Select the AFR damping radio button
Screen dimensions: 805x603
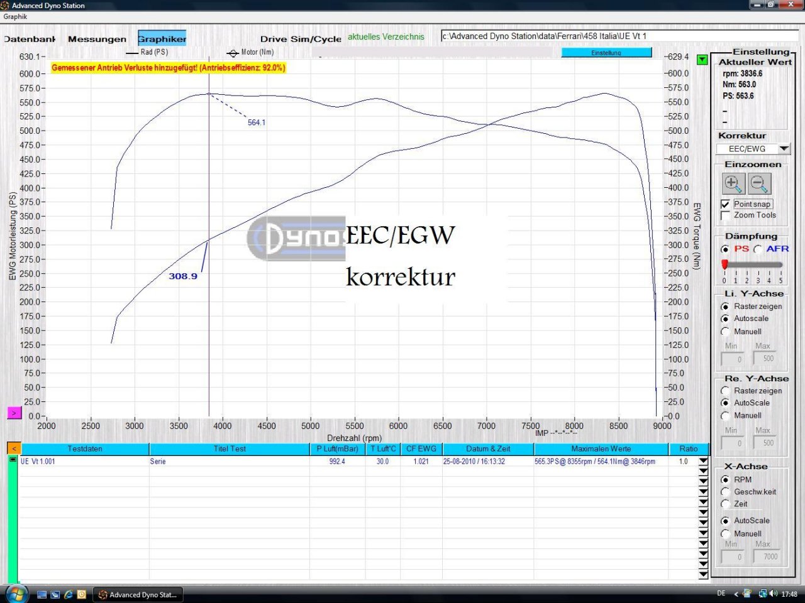[x=758, y=249]
